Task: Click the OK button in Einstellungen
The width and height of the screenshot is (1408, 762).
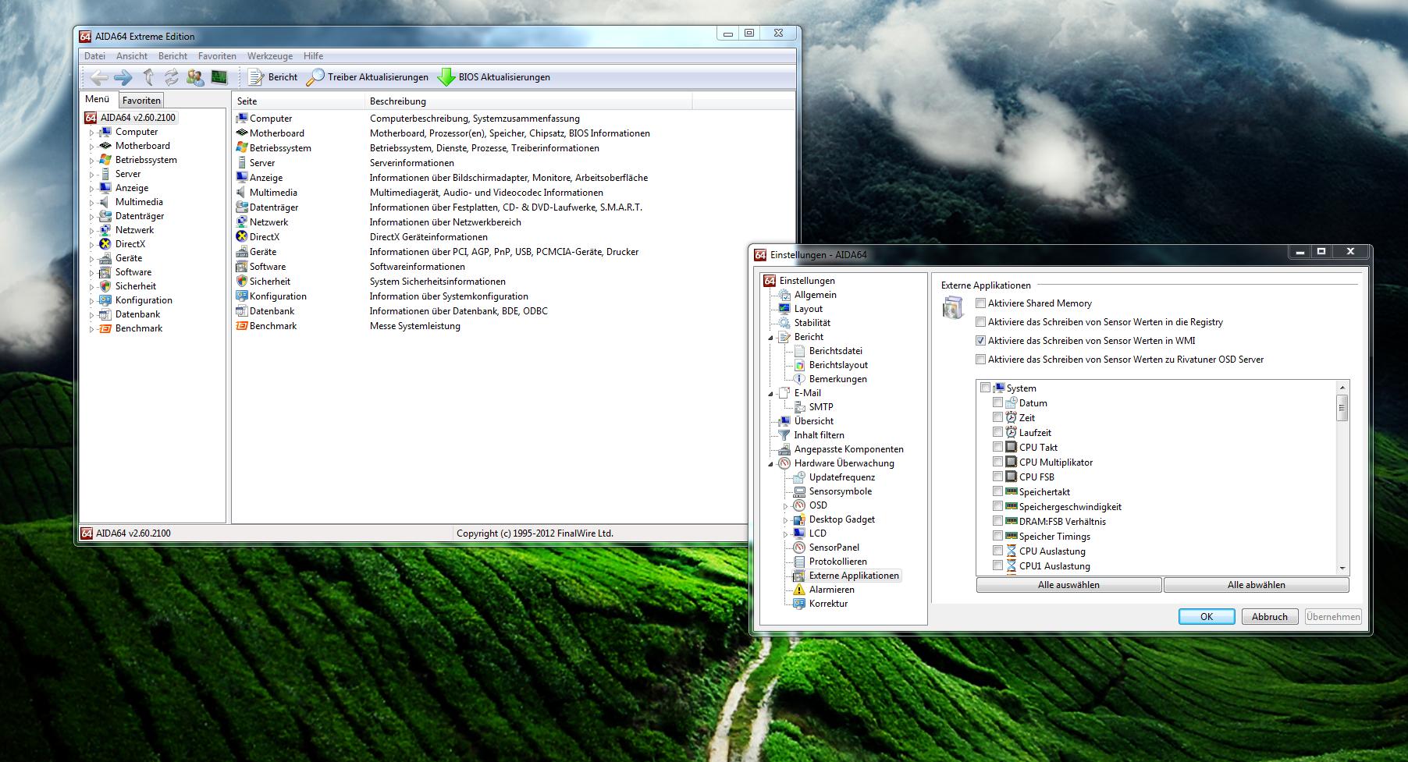Action: coord(1206,617)
